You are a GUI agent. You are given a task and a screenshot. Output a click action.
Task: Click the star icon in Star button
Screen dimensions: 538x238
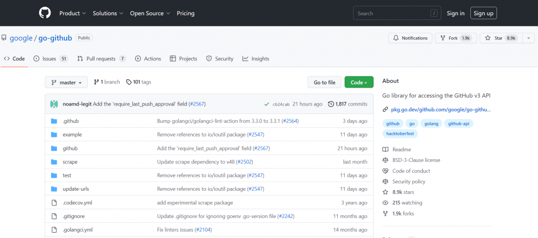[x=488, y=38]
